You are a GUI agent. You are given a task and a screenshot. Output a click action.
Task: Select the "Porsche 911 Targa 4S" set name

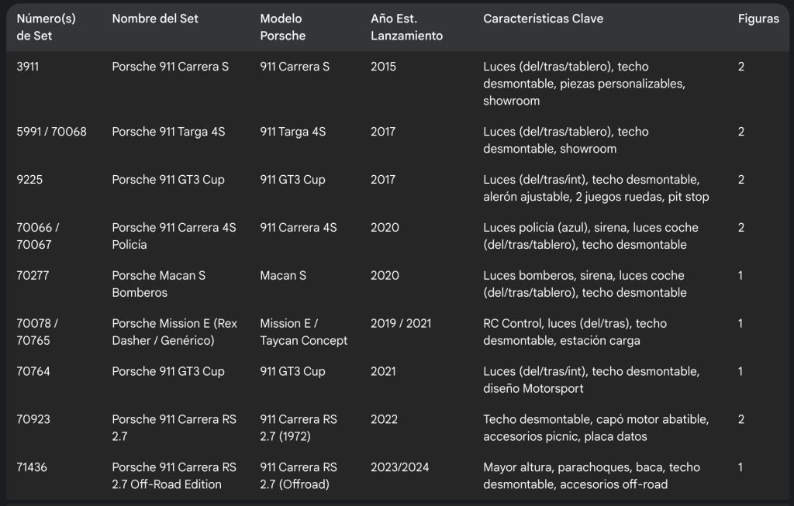click(x=168, y=132)
